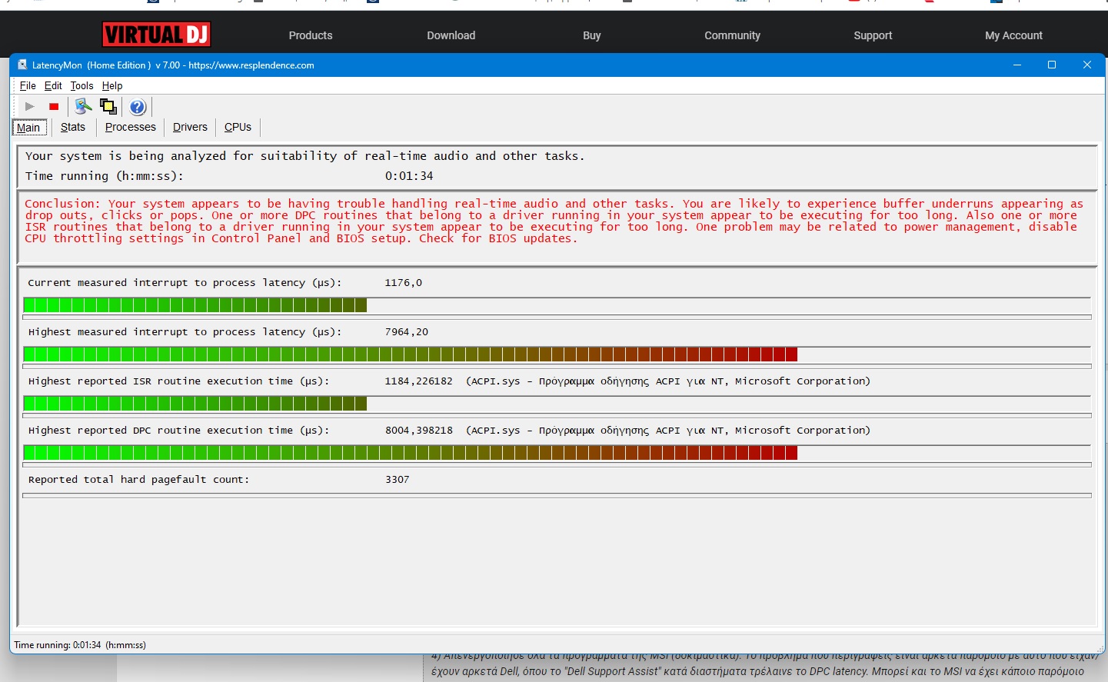Open the Tools menu
Image resolution: width=1108 pixels, height=682 pixels.
(x=82, y=85)
